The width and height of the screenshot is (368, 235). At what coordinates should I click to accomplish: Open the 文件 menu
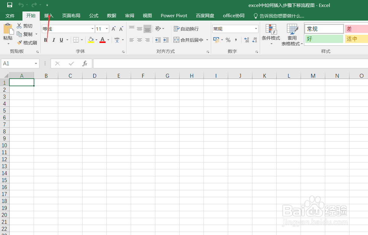pos(10,16)
